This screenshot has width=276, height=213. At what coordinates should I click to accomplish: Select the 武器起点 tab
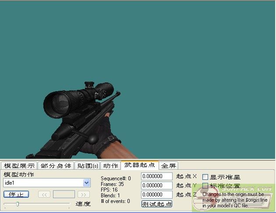click(x=139, y=165)
